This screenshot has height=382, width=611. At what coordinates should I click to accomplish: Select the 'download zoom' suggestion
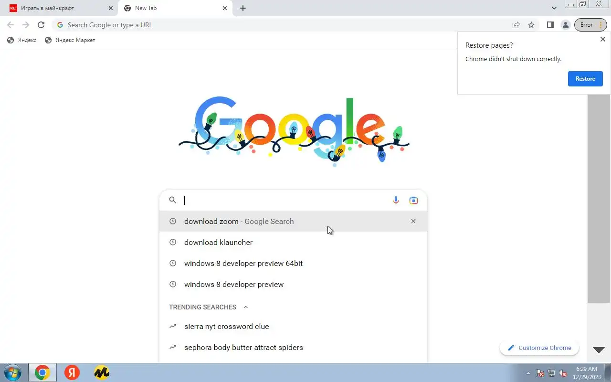tap(293, 221)
